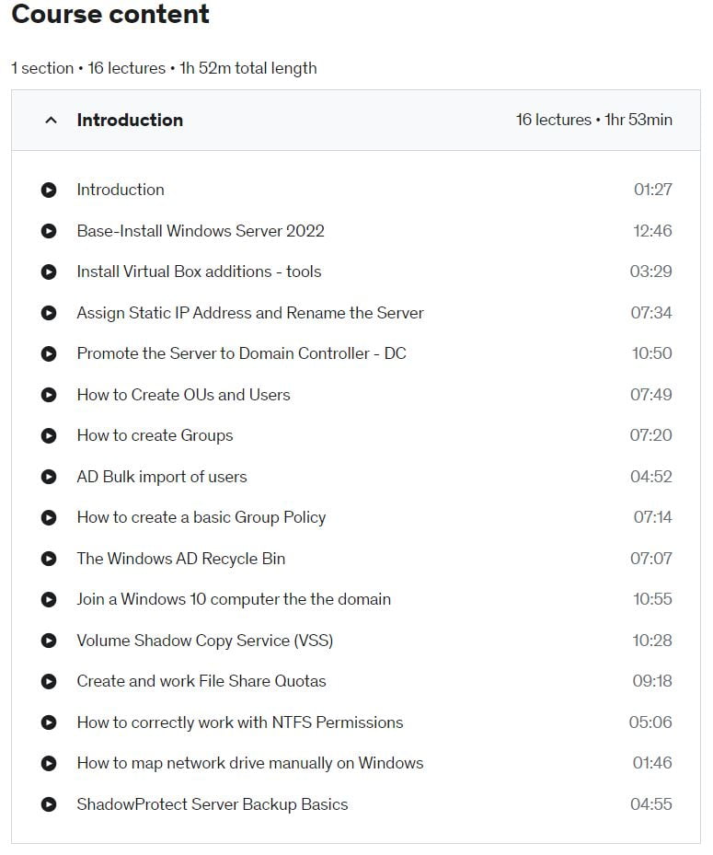Click the Introduction section header title
Image resolution: width=713 pixels, height=855 pixels.
tap(130, 120)
